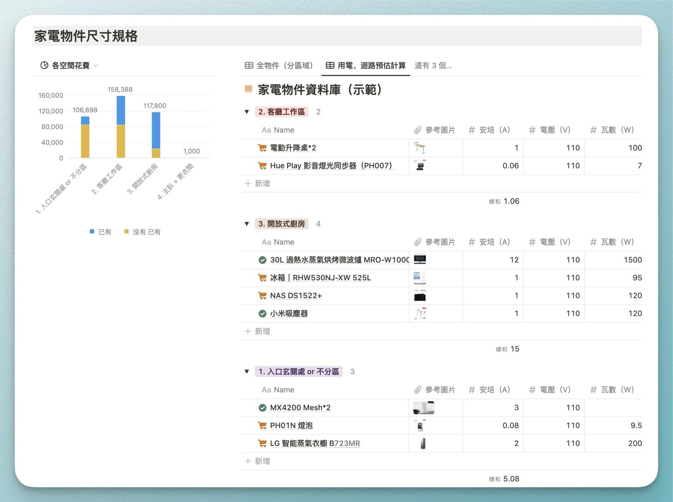Click the green check icon beside MX4200 Mesh*2

tap(262, 408)
